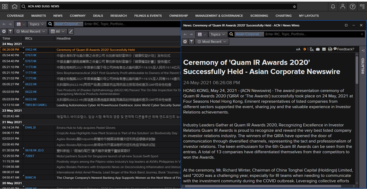
Task: Click the star favorite icon in search bar
Action: click(294, 6)
